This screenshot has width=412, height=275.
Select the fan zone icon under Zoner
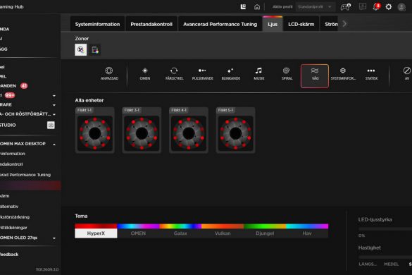click(81, 50)
